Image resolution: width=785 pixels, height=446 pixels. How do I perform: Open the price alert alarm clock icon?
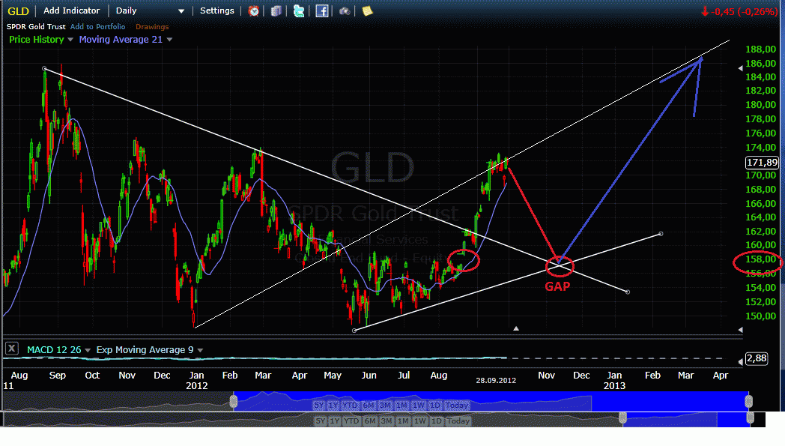pyautogui.click(x=254, y=11)
